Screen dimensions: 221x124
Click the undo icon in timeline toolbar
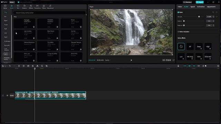click(10, 66)
